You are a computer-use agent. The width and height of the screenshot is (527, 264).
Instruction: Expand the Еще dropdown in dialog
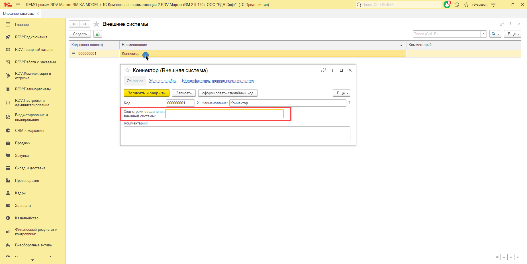pos(342,93)
